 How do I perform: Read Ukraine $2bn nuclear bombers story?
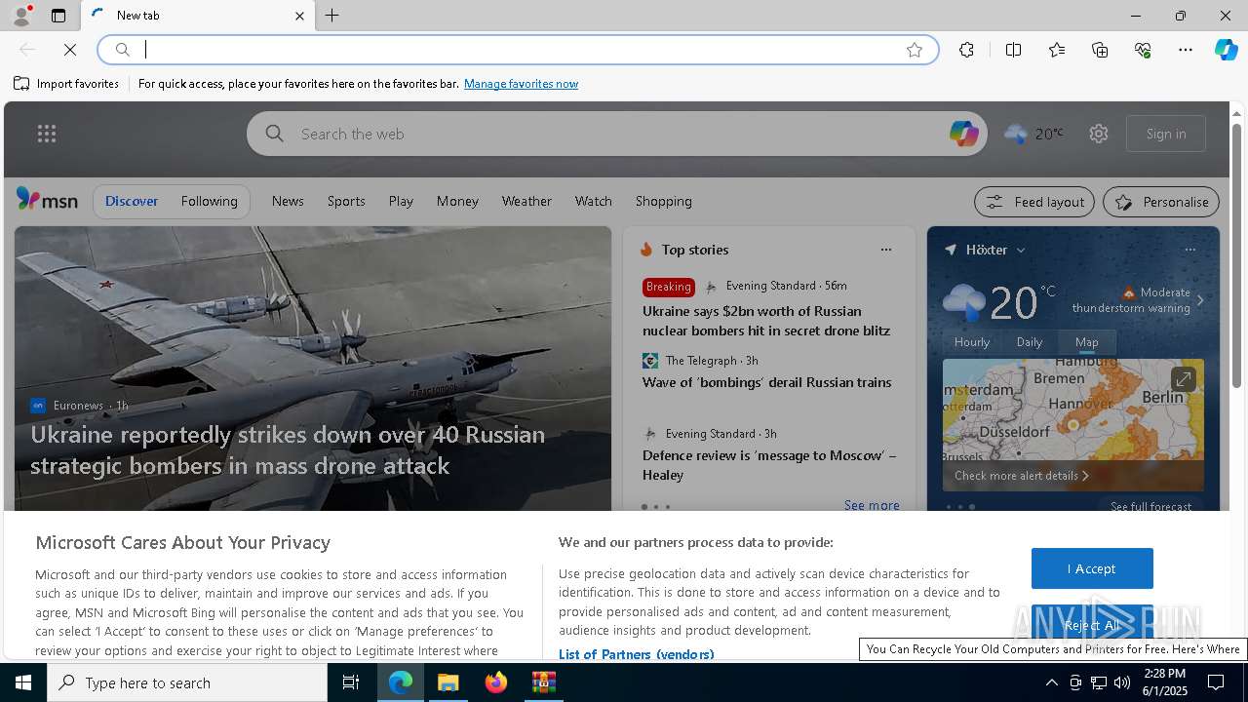point(766,321)
